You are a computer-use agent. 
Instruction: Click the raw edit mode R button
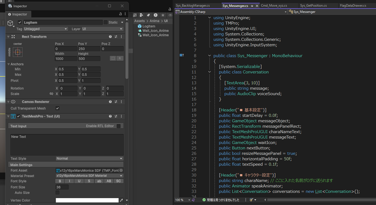120,58
